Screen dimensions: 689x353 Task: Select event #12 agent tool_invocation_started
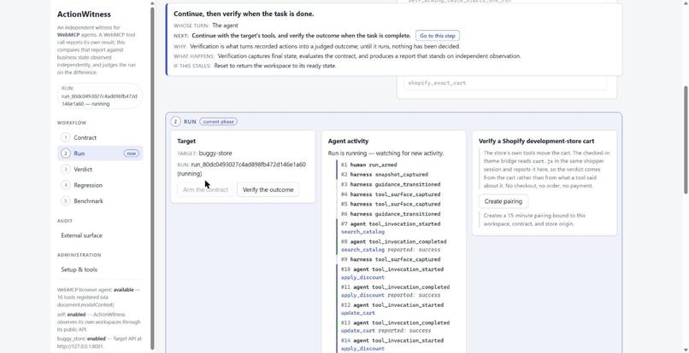(x=392, y=305)
